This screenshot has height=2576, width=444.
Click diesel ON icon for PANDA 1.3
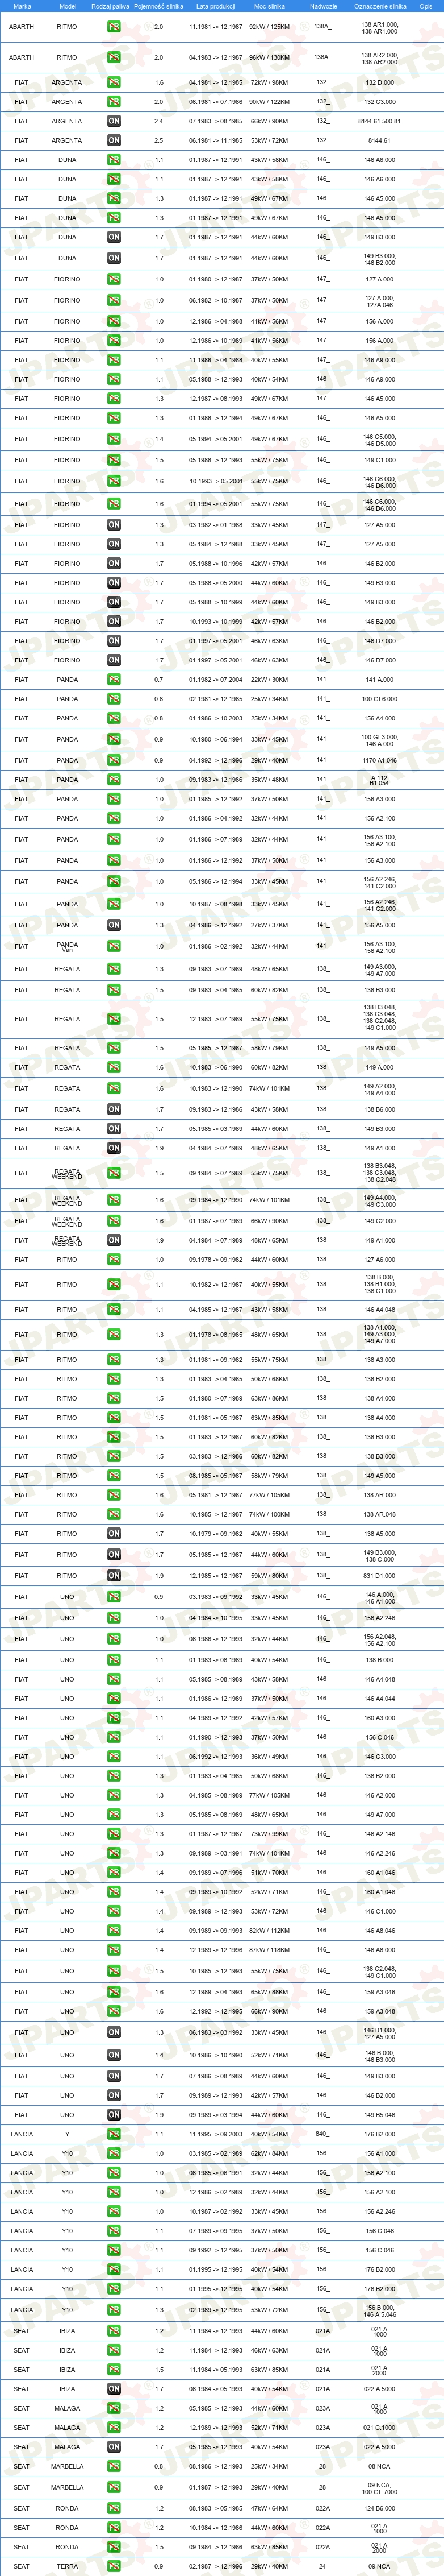pos(114,926)
